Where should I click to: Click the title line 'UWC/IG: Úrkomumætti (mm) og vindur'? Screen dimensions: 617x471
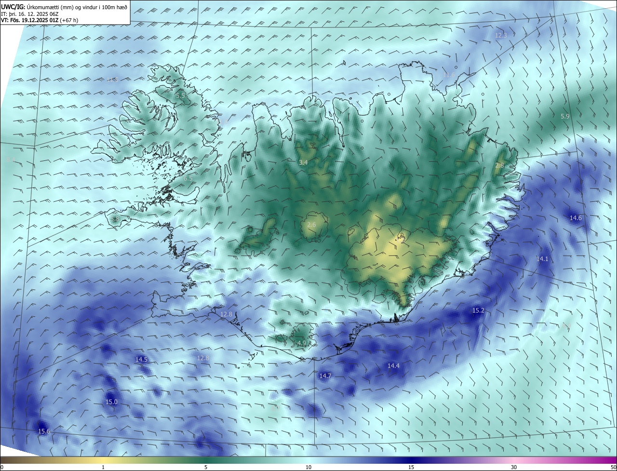tap(65, 7)
